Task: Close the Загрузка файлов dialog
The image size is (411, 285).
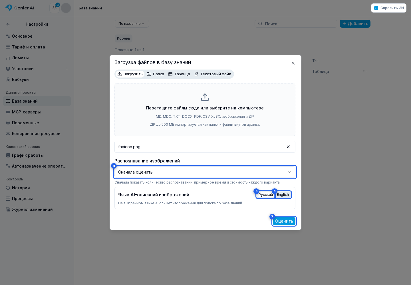Action: point(293,63)
